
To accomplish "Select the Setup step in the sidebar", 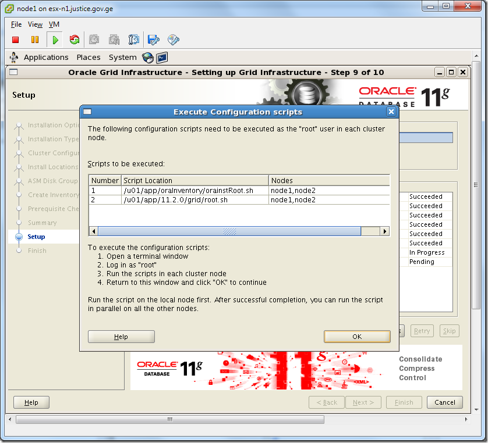I will (37, 237).
